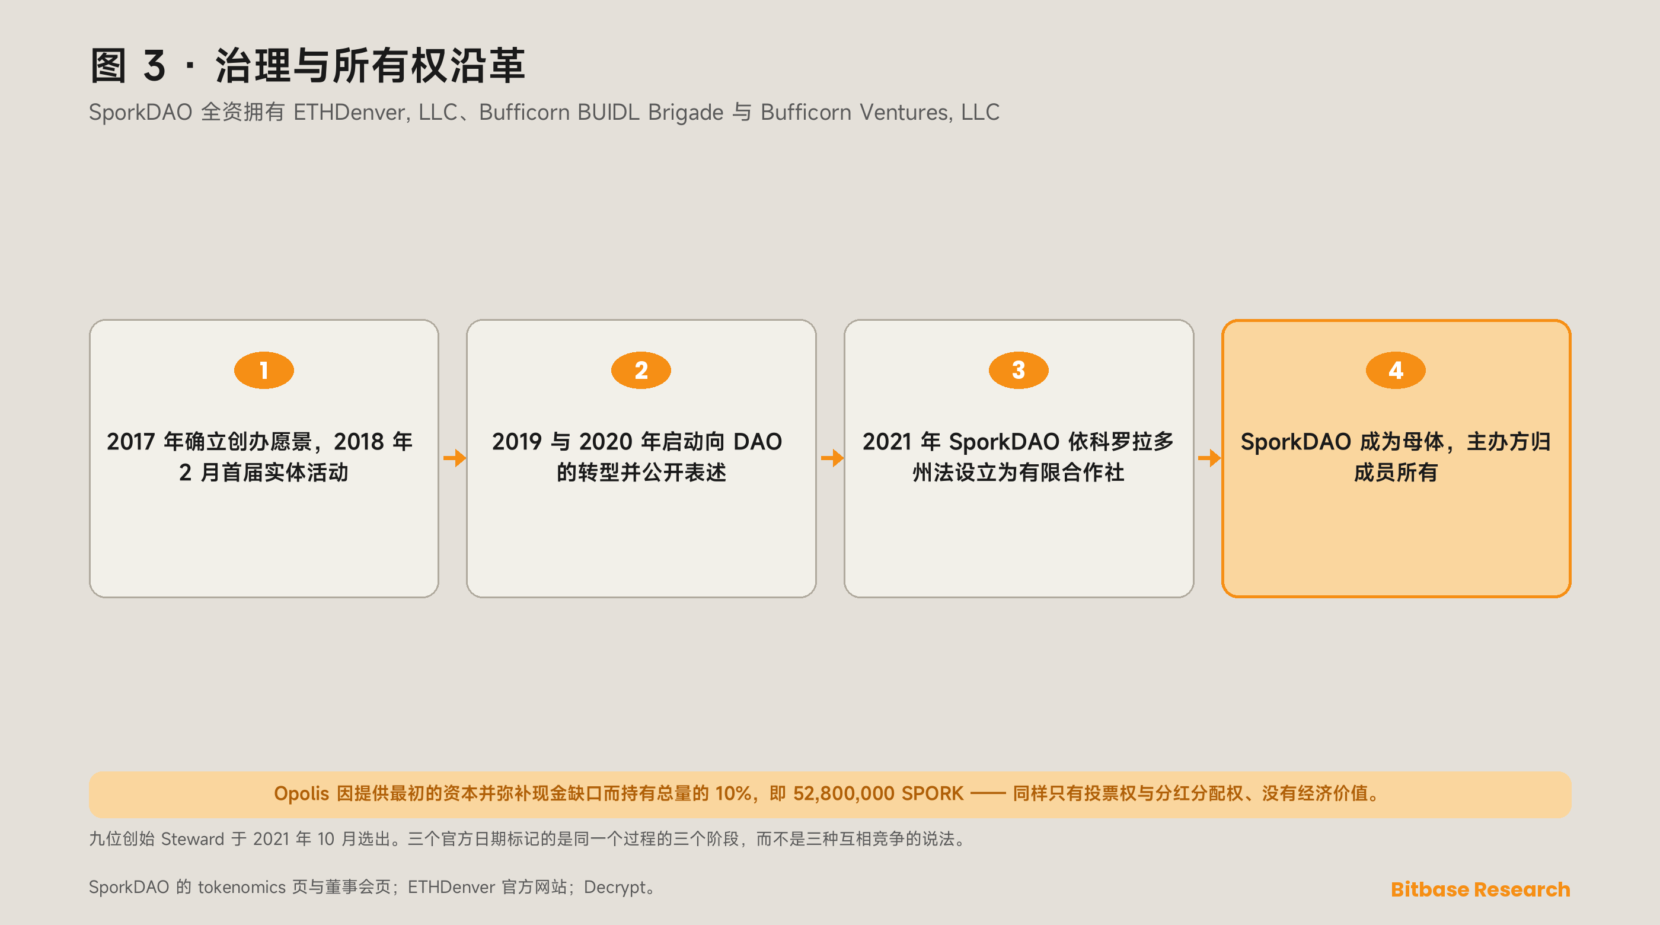1660x925 pixels.
Task: Select card text "2017 年确立创办愿景"
Action: click(x=209, y=442)
